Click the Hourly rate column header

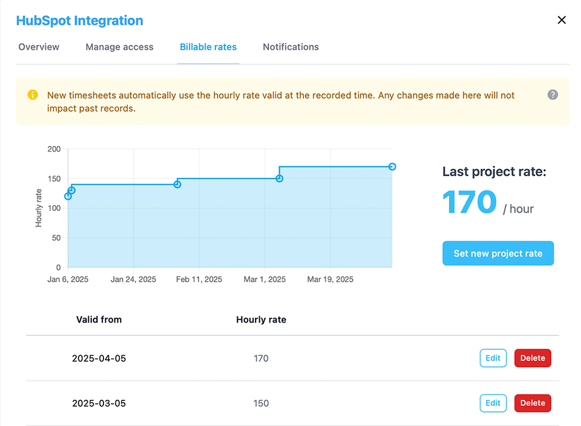click(x=261, y=320)
